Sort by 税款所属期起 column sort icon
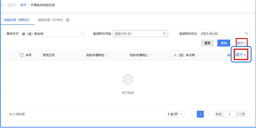 pos(107,55)
